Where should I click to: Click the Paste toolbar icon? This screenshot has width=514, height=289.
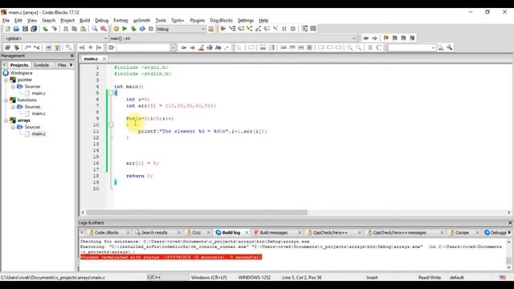click(84, 29)
